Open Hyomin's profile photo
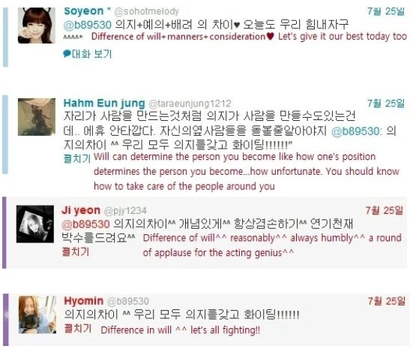The height and width of the screenshot is (352, 413). pyautogui.click(x=37, y=314)
